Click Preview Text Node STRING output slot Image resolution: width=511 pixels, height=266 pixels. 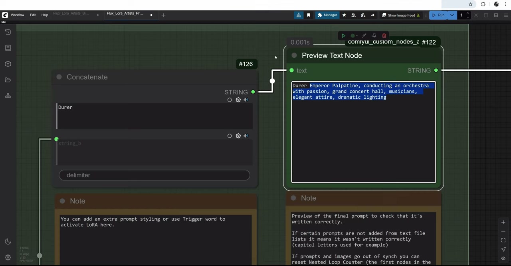click(x=436, y=70)
